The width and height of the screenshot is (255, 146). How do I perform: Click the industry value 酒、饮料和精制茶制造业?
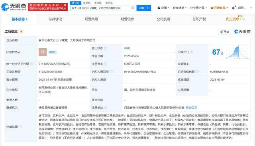140,90
